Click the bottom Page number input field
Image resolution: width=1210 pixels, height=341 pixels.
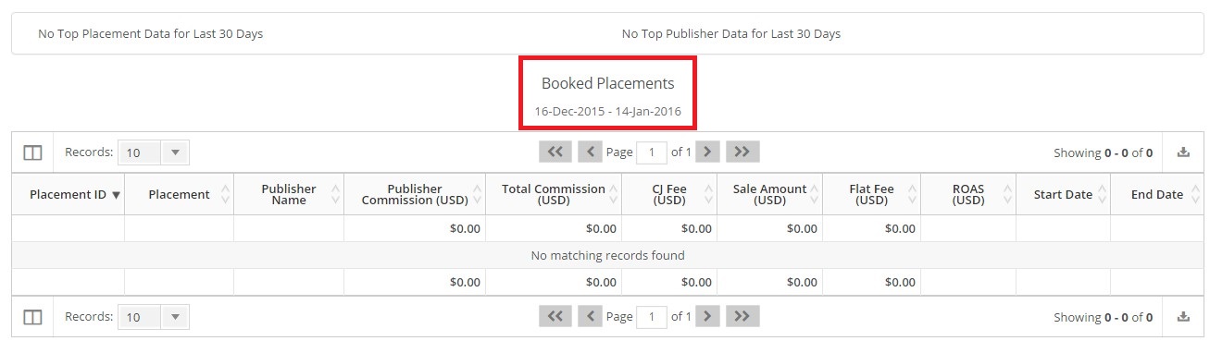point(652,317)
